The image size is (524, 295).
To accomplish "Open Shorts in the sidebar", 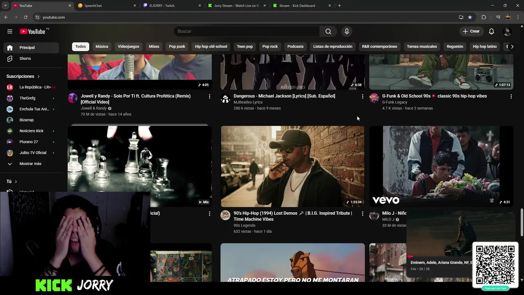I will click(31, 59).
